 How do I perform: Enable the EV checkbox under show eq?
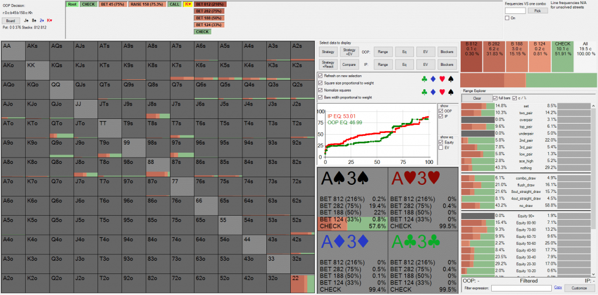pyautogui.click(x=441, y=147)
